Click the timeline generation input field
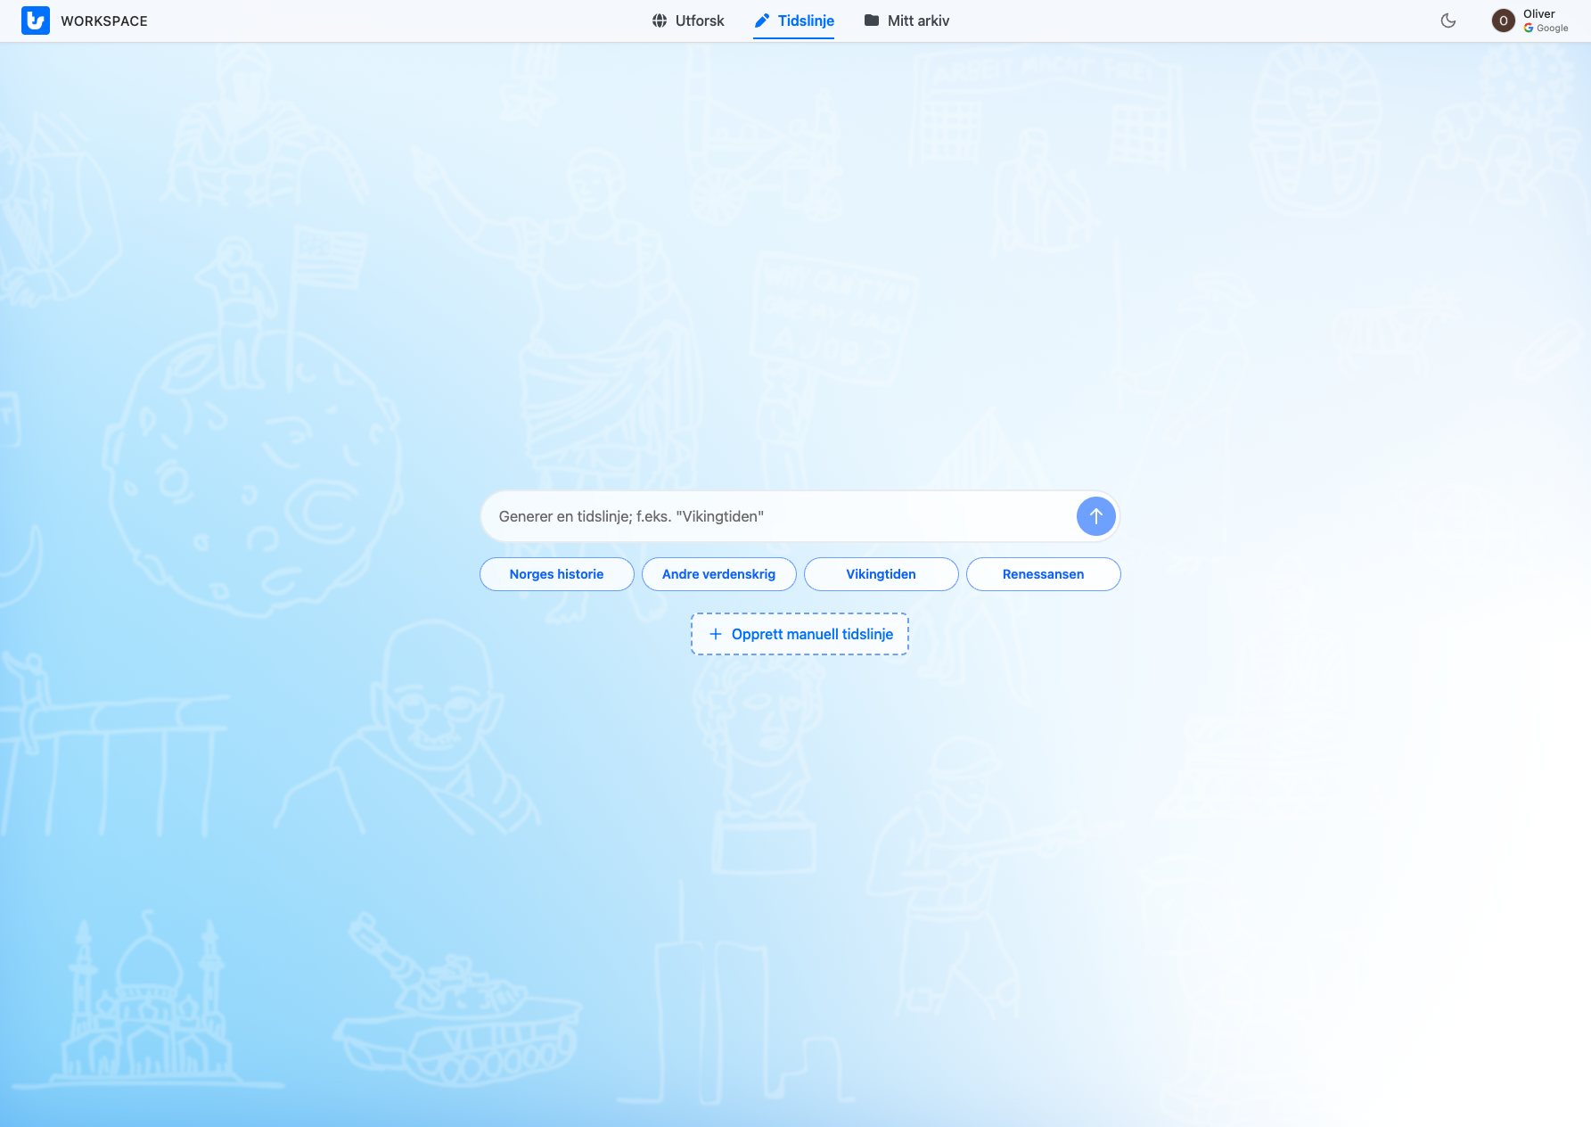The width and height of the screenshot is (1591, 1127). [784, 515]
